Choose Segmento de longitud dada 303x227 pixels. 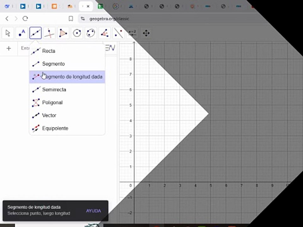tap(67, 77)
